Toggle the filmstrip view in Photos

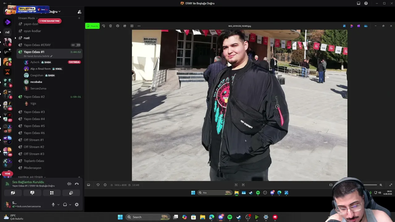(x=89, y=185)
